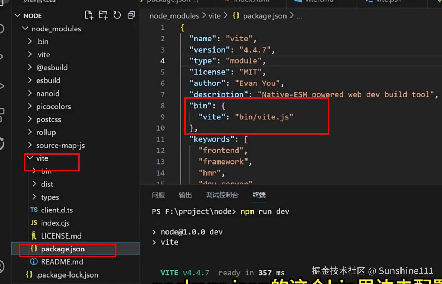Click the JS icon beside index.cjs

(x=34, y=223)
